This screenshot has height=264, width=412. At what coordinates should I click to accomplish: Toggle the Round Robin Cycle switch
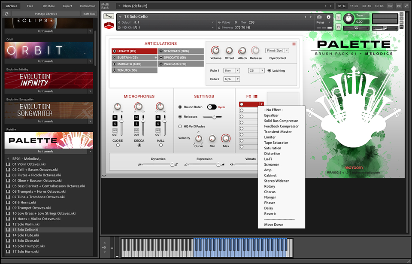pos(212,107)
